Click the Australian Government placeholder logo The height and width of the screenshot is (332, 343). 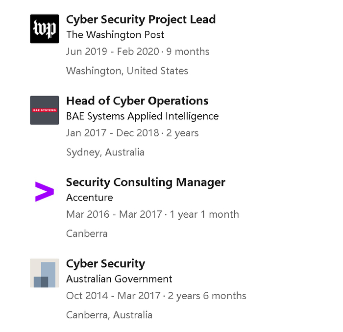[x=44, y=273]
